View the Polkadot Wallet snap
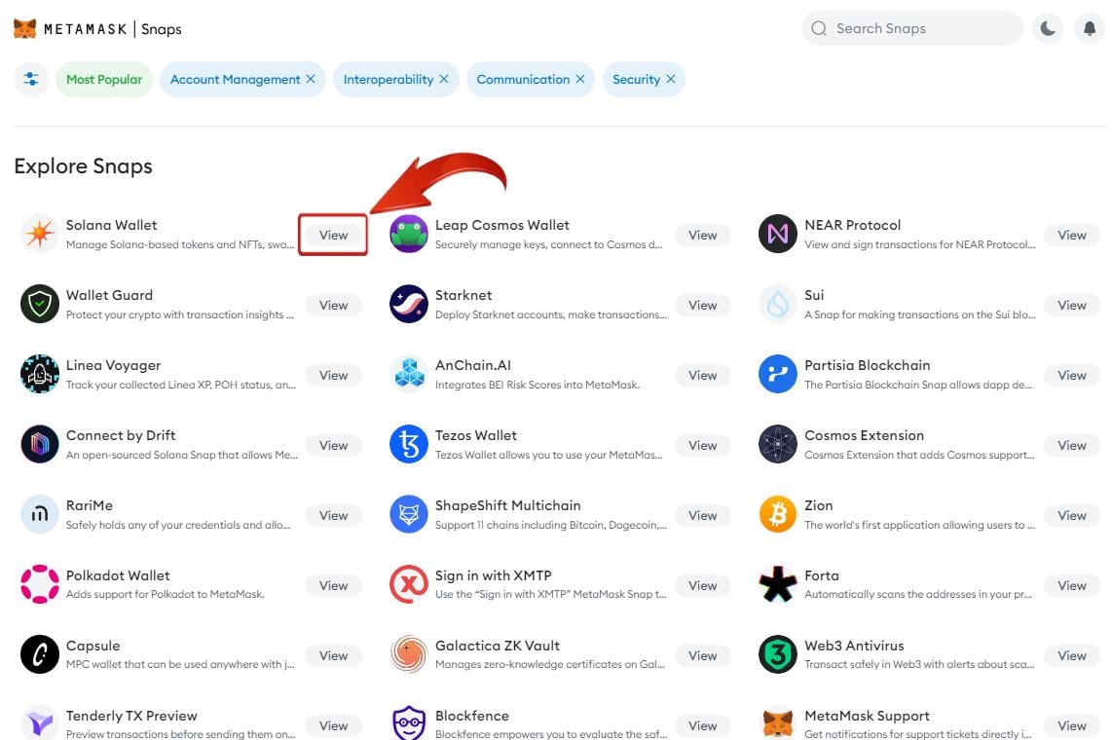Viewport: 1112px width, 740px height. tap(333, 585)
